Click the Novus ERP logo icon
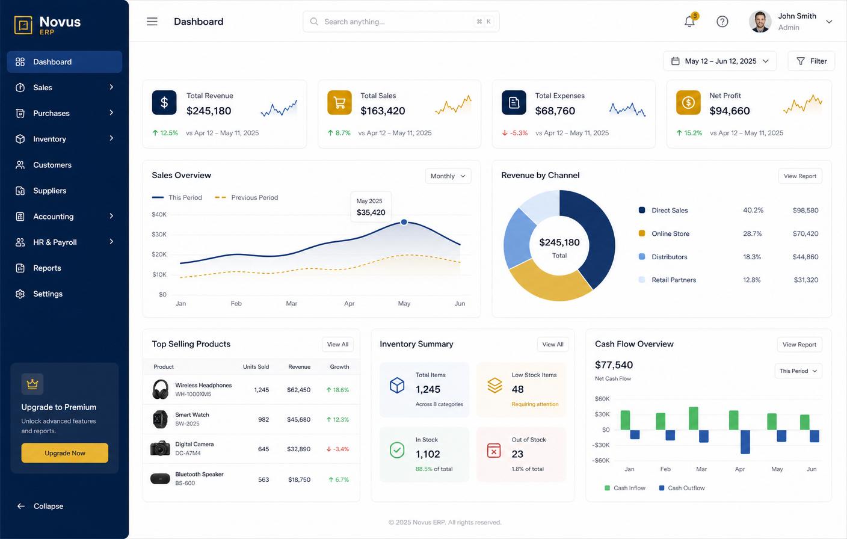This screenshot has height=539, width=847. (23, 25)
